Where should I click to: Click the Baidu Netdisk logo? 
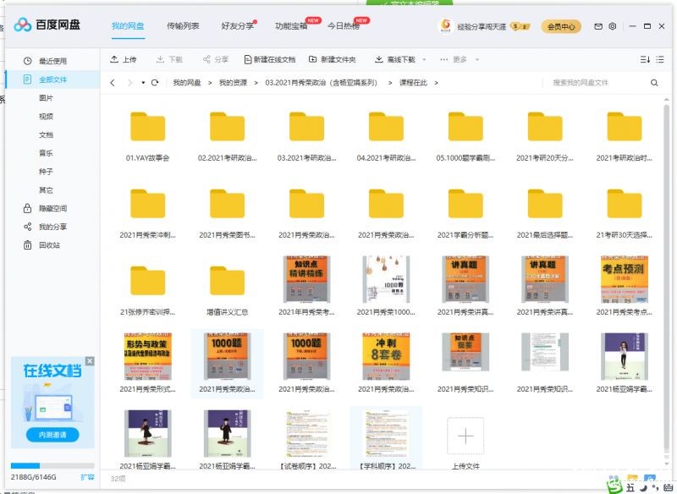pyautogui.click(x=47, y=25)
